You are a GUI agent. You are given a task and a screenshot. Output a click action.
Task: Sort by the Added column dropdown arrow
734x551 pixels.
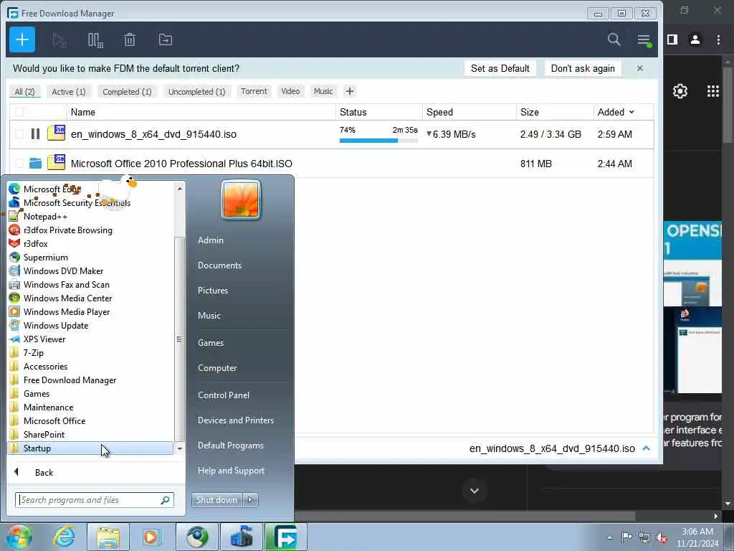coord(631,112)
